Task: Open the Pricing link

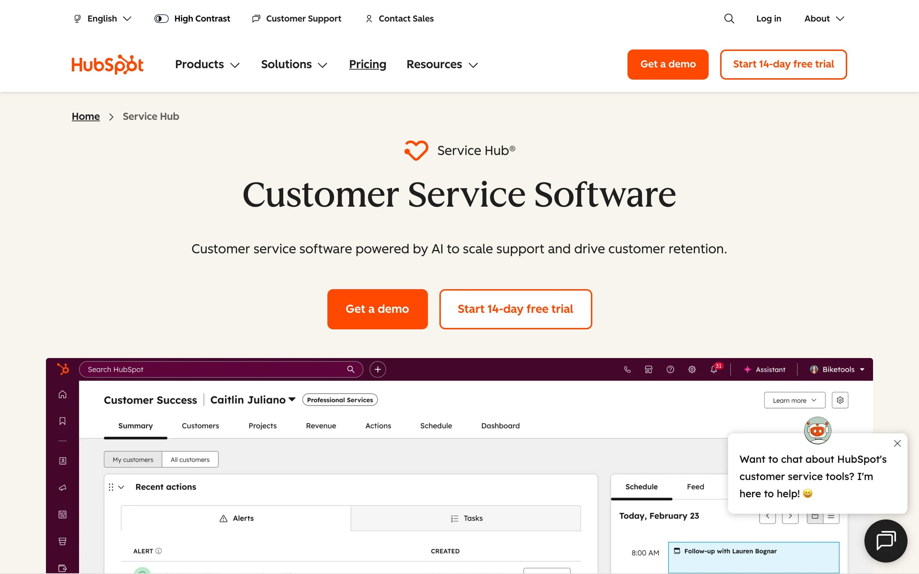Action: click(368, 65)
